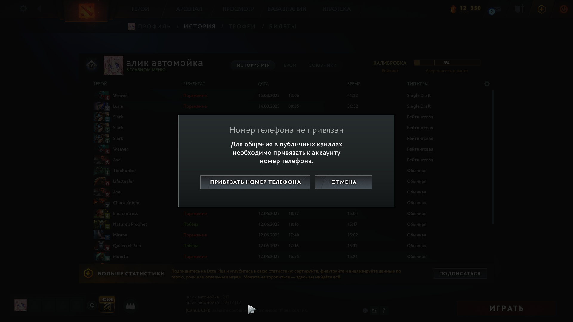Switch to the Герои top menu

pyautogui.click(x=140, y=9)
